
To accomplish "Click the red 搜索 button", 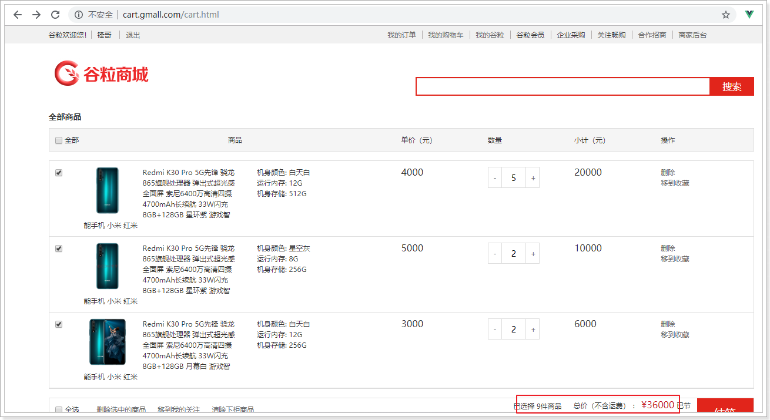I will 732,87.
